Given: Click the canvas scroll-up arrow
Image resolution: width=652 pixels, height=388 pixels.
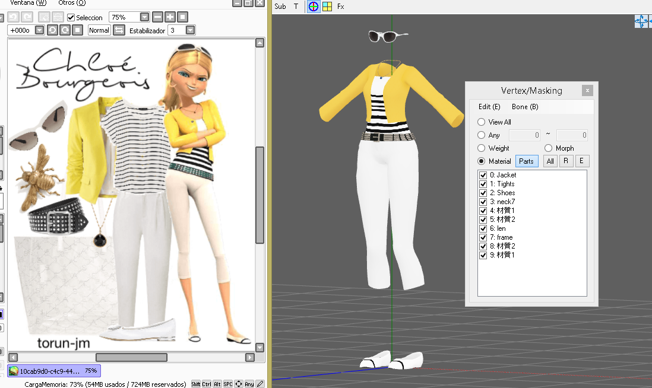Looking at the screenshot, I should coord(260,43).
